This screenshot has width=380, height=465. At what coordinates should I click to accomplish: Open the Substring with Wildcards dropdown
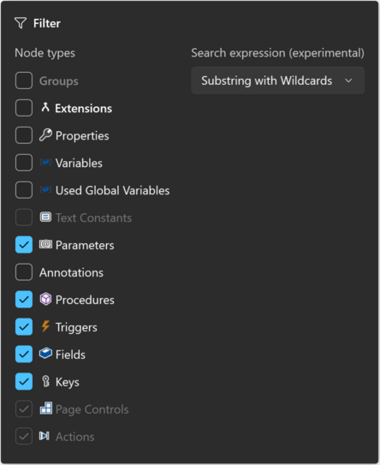pos(278,80)
